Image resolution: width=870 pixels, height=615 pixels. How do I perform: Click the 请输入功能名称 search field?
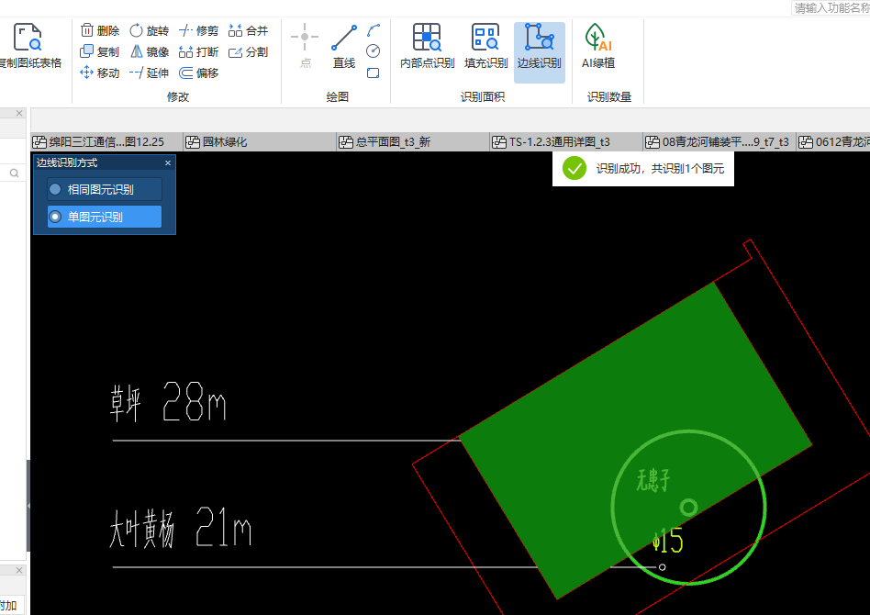coord(831,7)
